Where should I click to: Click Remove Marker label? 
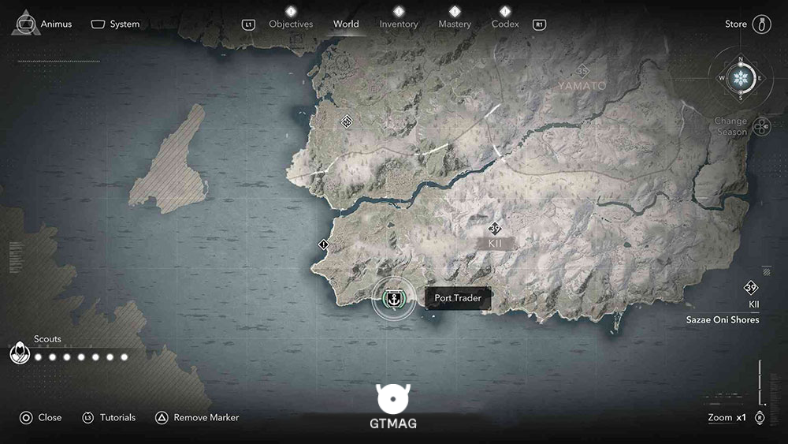pyautogui.click(x=206, y=417)
